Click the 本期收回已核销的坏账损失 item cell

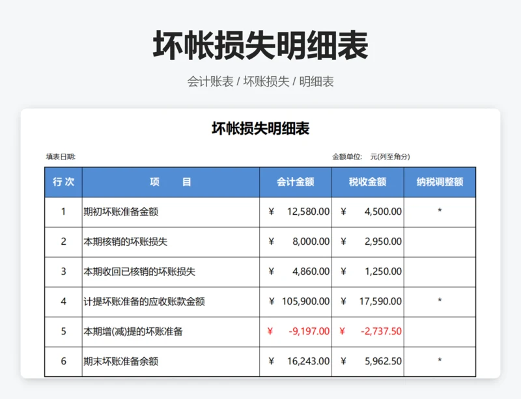[x=171, y=272]
